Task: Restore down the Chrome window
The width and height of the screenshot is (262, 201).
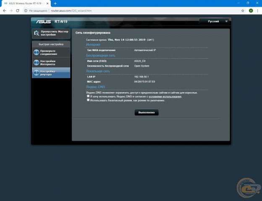Action: pos(248,3)
